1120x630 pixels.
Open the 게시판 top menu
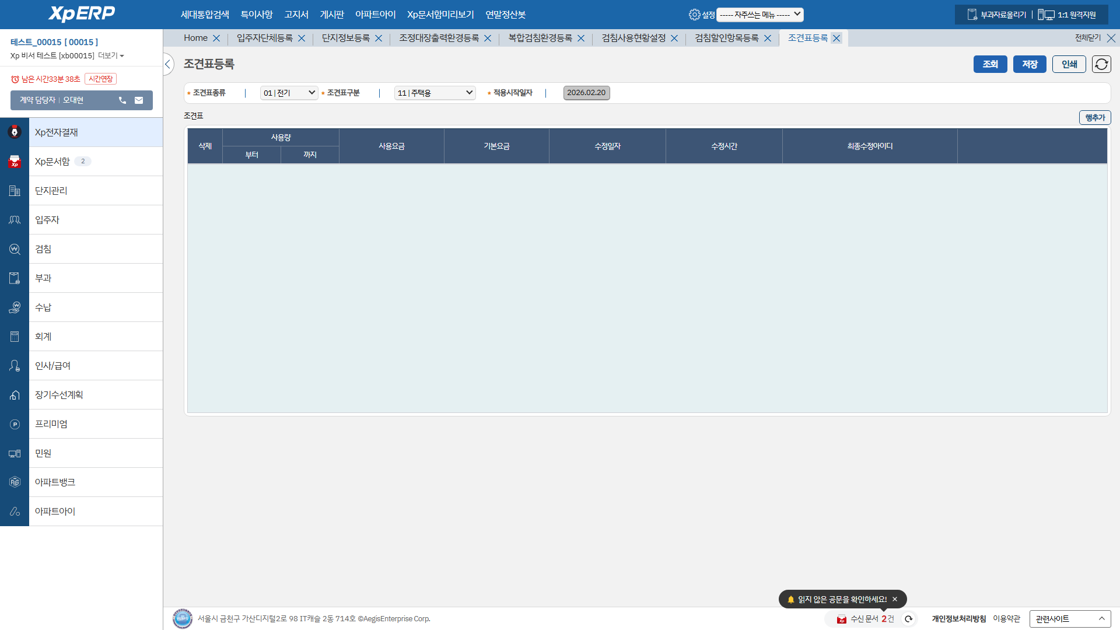coord(331,15)
